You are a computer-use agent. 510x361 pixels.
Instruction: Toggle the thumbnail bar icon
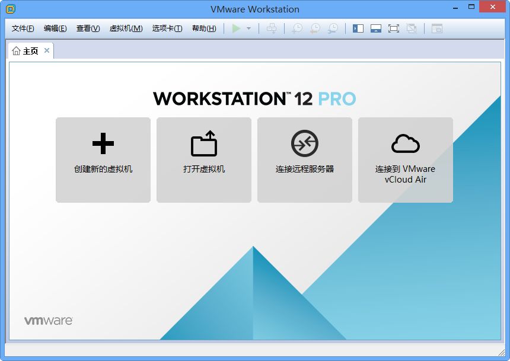coord(376,28)
